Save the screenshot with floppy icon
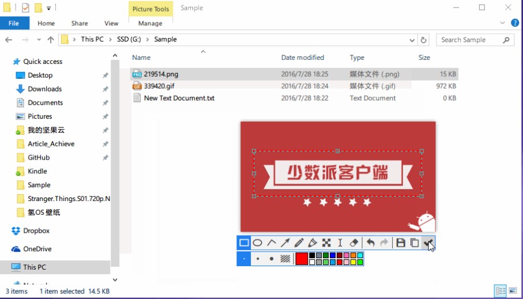This screenshot has width=523, height=299. pyautogui.click(x=400, y=243)
